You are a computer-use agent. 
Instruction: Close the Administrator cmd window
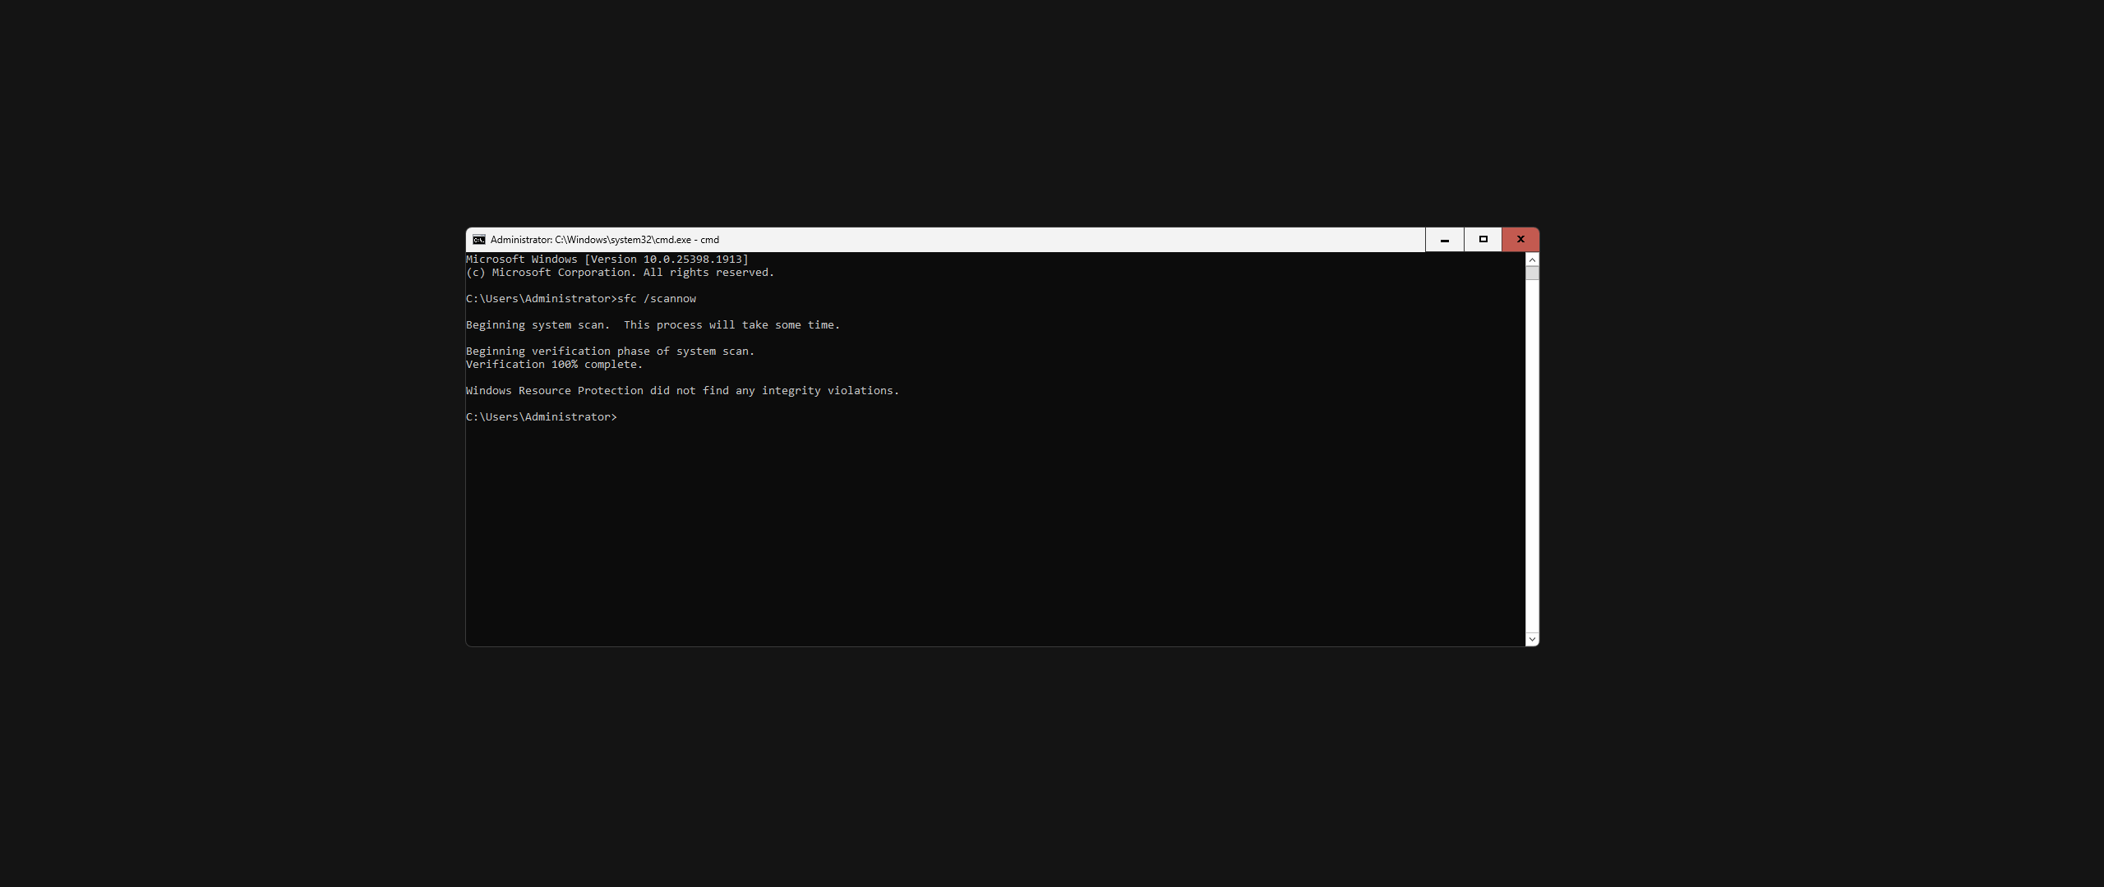click(x=1520, y=240)
